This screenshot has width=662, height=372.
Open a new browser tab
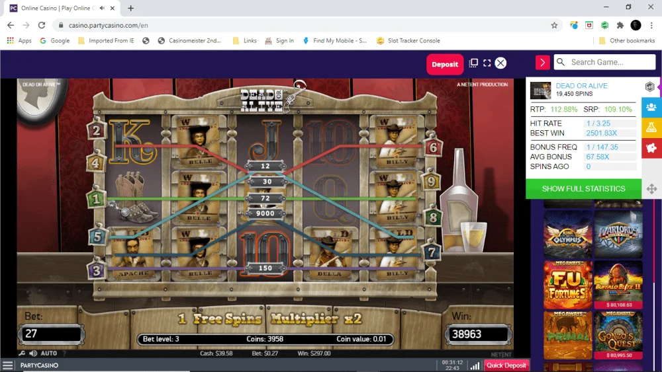(x=131, y=8)
